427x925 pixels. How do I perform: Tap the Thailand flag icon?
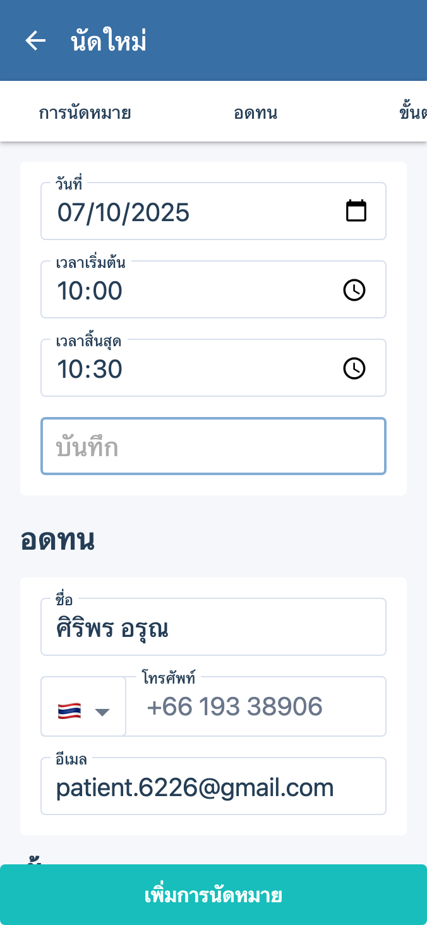pos(69,711)
